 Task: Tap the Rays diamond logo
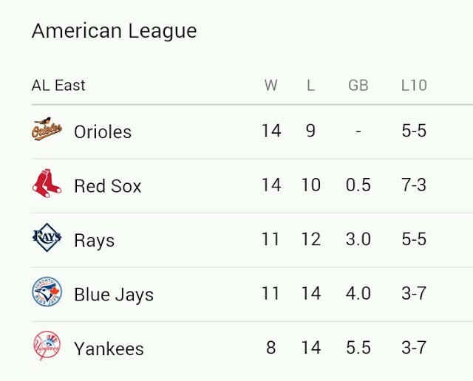pos(47,237)
